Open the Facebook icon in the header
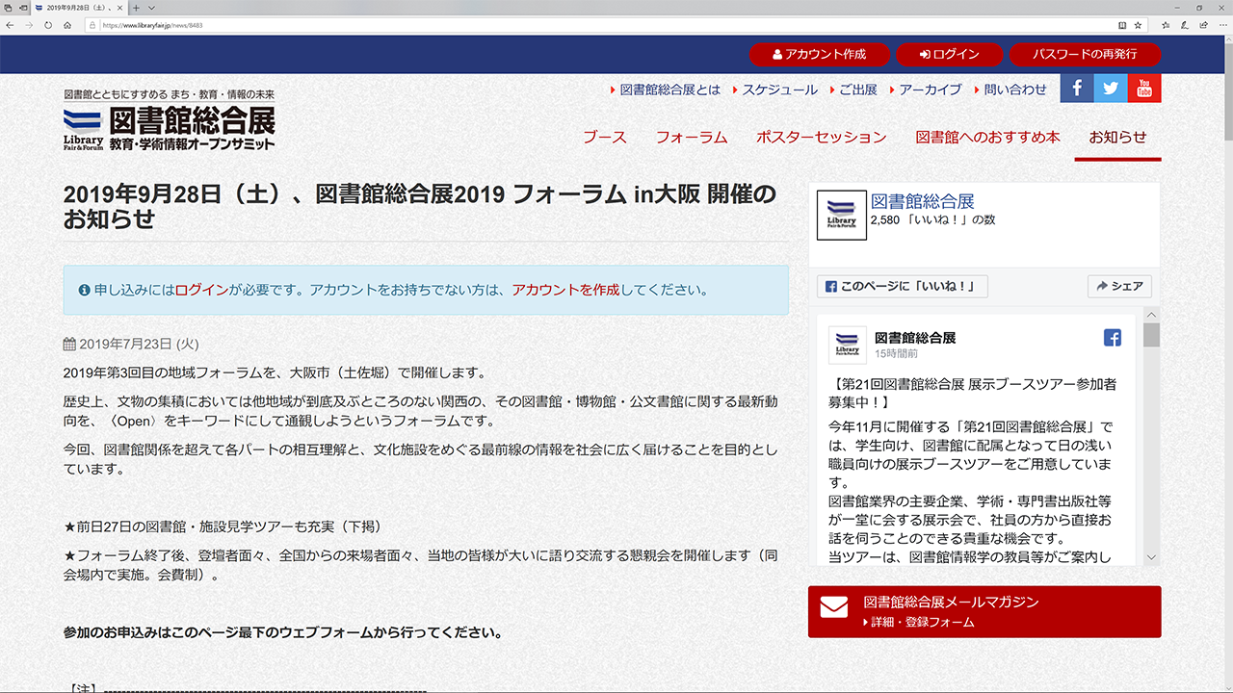Viewport: 1233px width, 693px height. point(1077,89)
